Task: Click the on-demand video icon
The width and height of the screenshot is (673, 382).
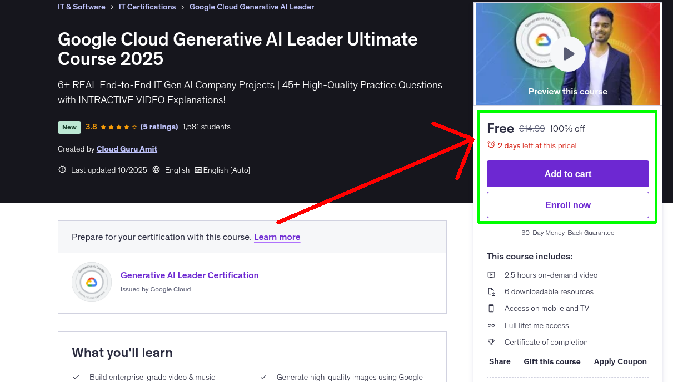Action: [491, 275]
